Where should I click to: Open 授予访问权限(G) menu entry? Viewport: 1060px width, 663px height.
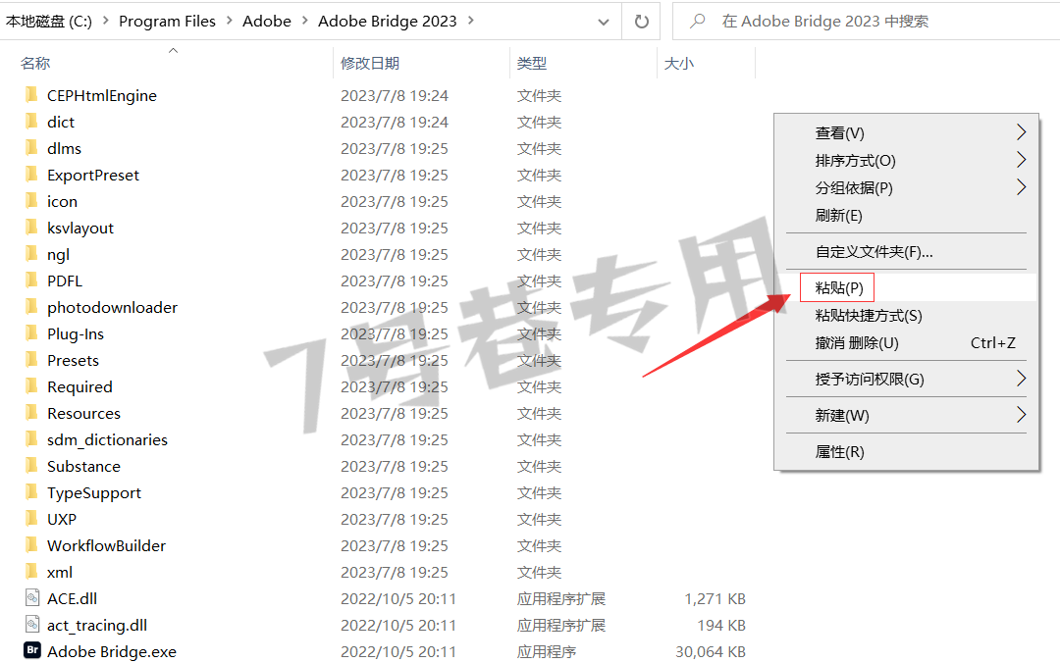pos(906,379)
